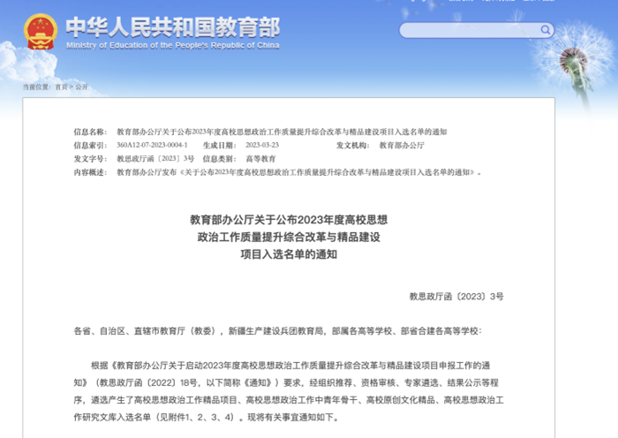
Task: Click the line mentioning 见附件1、2、3、4
Action: point(207,418)
